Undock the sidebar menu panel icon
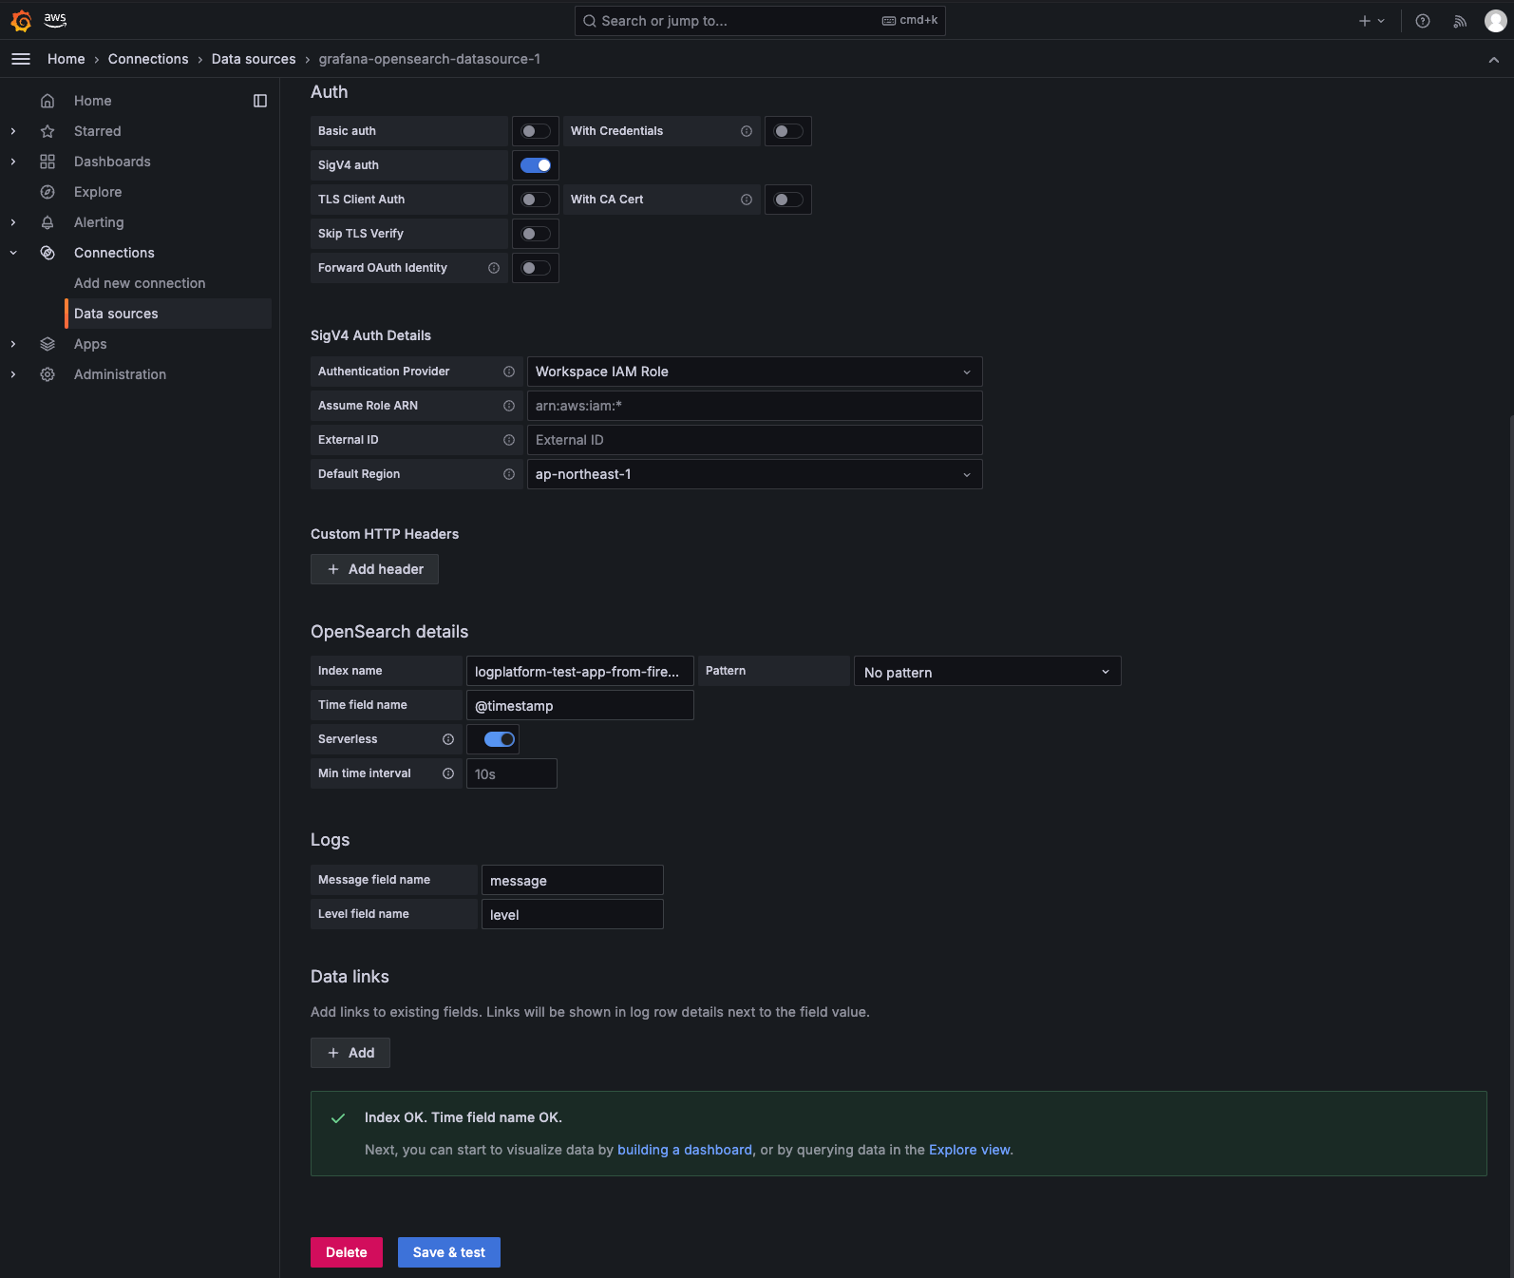 [x=260, y=101]
